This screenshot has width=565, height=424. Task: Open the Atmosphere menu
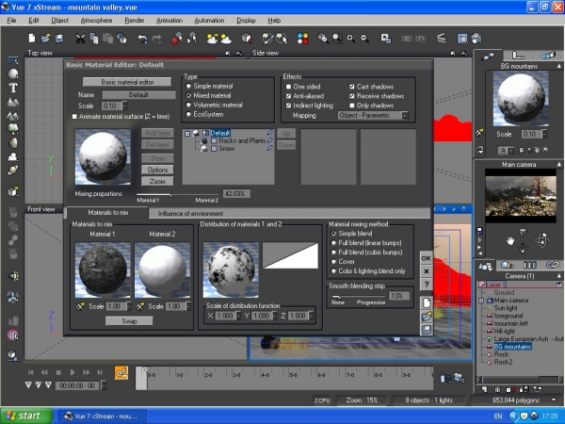coord(96,20)
